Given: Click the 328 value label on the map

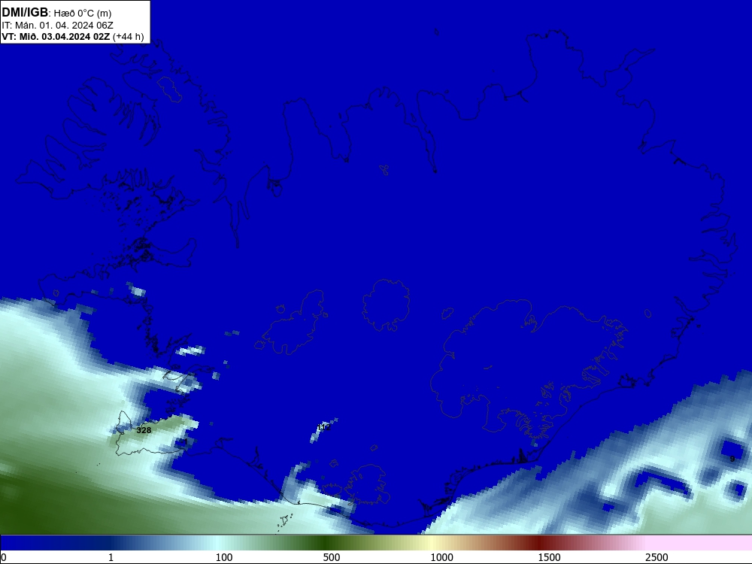Looking at the screenshot, I should tap(144, 430).
